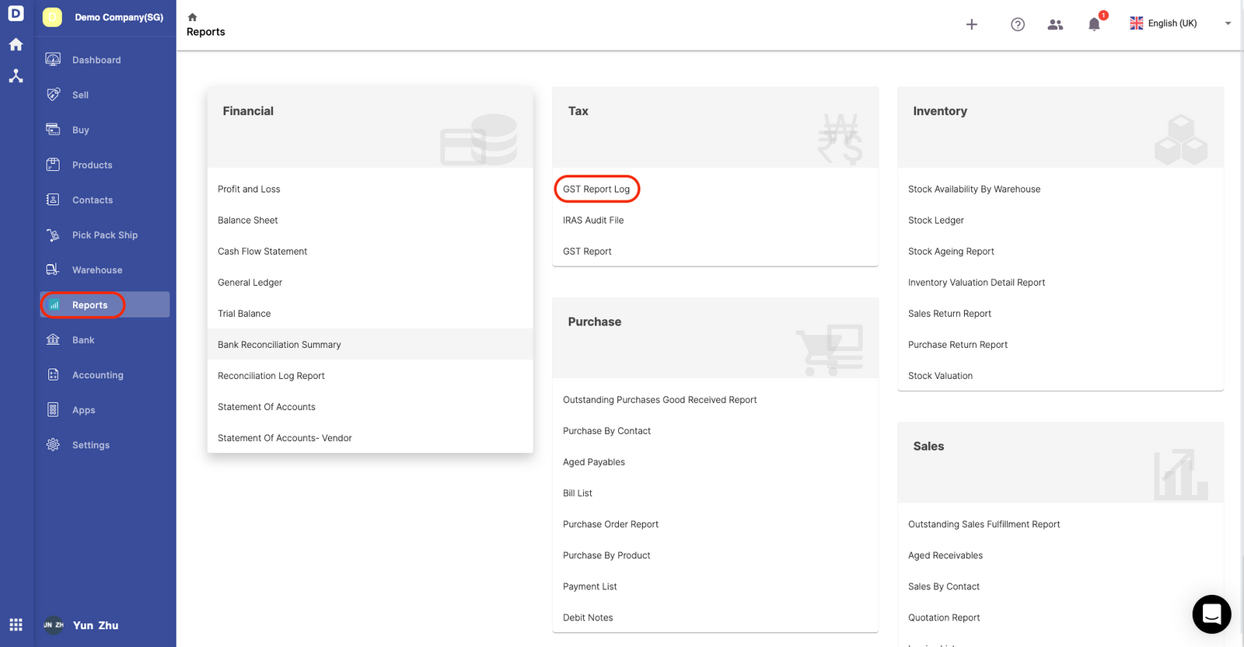Open the Yun Zhu user profile menu
This screenshot has width=1244, height=647.
coord(95,625)
